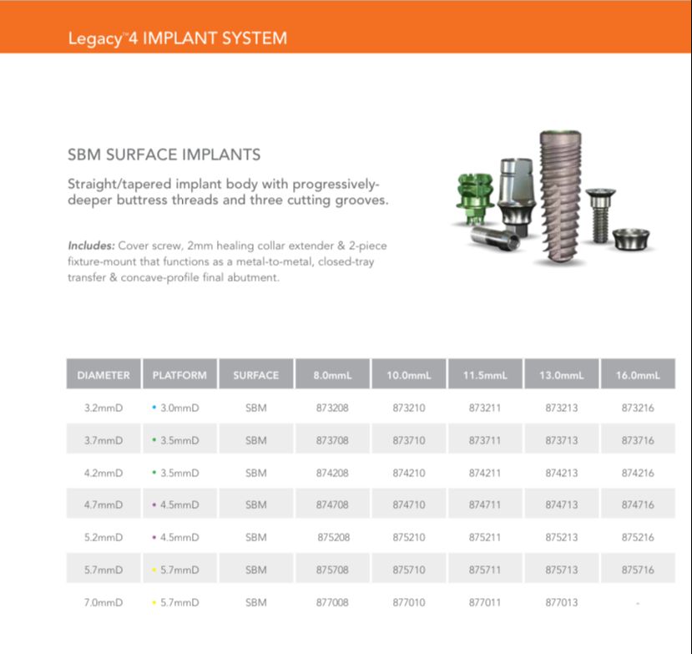Select the 4.7mmD diameter cell
This screenshot has width=692, height=654.
[104, 504]
